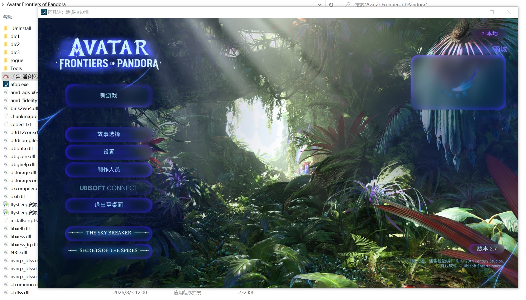Click the game window's title bar icon
The width and height of the screenshot is (526, 300).
[x=43, y=12]
